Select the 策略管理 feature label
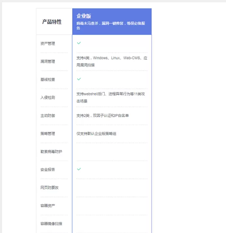The width and height of the screenshot is (226, 233). point(48,133)
